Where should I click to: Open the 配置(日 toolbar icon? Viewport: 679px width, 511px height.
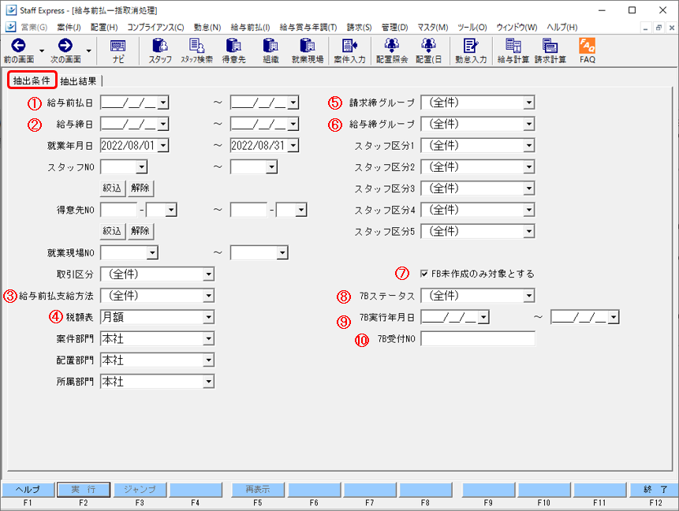[x=429, y=51]
